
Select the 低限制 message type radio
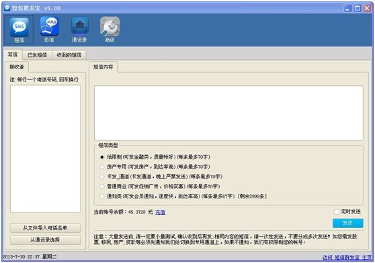[102, 157]
